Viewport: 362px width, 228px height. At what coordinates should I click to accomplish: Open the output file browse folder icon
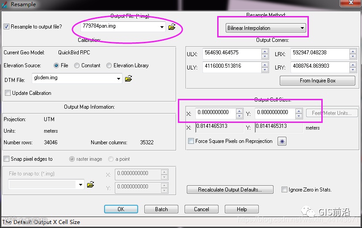(x=172, y=27)
